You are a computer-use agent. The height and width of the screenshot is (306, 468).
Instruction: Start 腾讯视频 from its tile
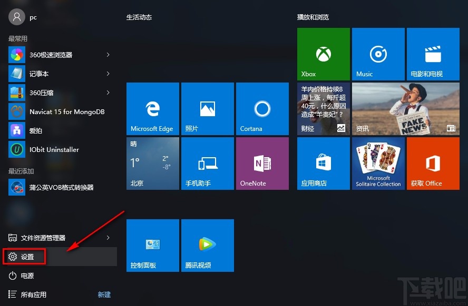point(207,245)
